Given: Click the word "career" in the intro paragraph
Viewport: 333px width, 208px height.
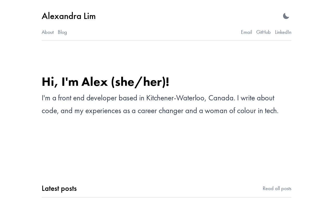Looking at the screenshot, I should tap(147, 111).
